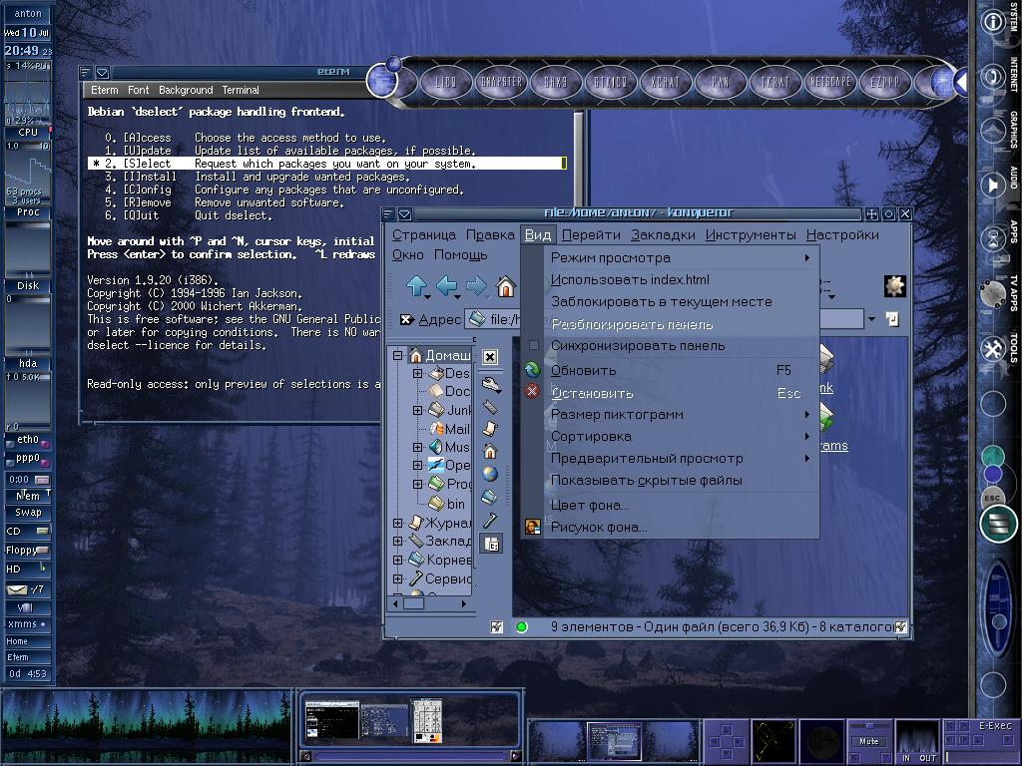Screen dimensions: 1022x766
Task: Toggle the Синхронизировать панель checkbox
Action: coord(534,346)
